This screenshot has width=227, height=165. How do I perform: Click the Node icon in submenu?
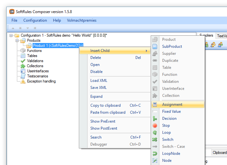155,161
